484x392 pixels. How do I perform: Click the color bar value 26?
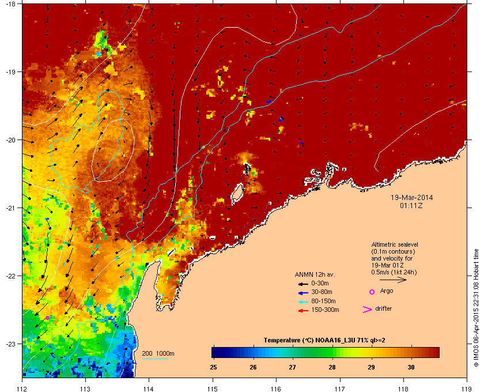pos(253,367)
